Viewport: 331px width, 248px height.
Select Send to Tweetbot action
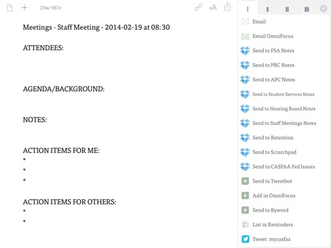click(x=272, y=181)
